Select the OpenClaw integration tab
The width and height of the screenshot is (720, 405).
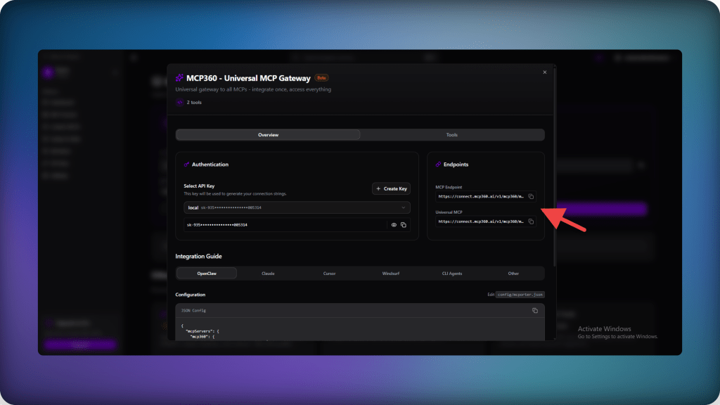coord(207,274)
